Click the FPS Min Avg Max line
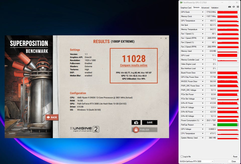The width and height of the screenshot is (241, 164). 134,73
